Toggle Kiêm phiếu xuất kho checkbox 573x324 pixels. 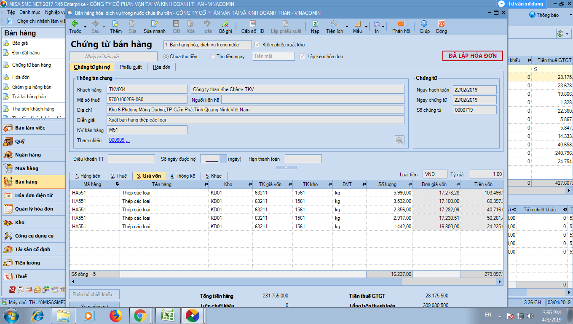click(x=257, y=45)
